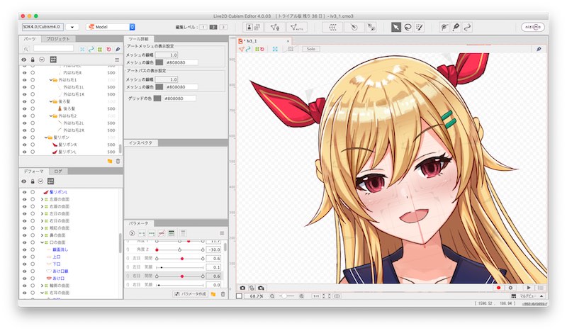Select the lv3_1 document tab
Viewport: 567px width, 331px height.
click(264, 41)
